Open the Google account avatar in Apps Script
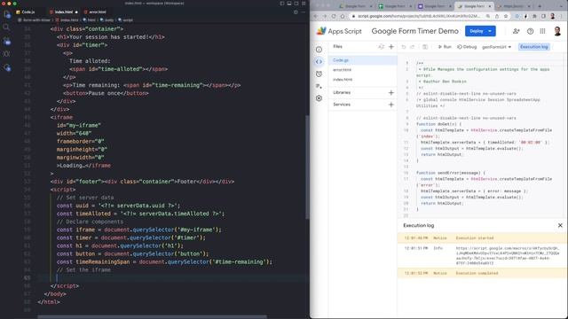Viewport: 568px width, 319px height. pyautogui.click(x=557, y=31)
